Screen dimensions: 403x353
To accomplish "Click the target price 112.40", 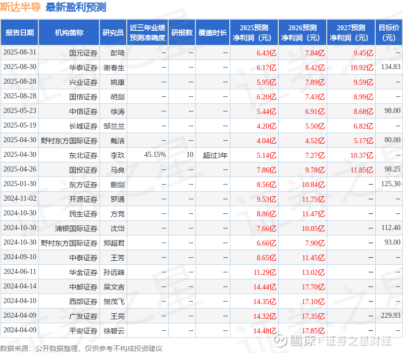I will pyautogui.click(x=391, y=228).
